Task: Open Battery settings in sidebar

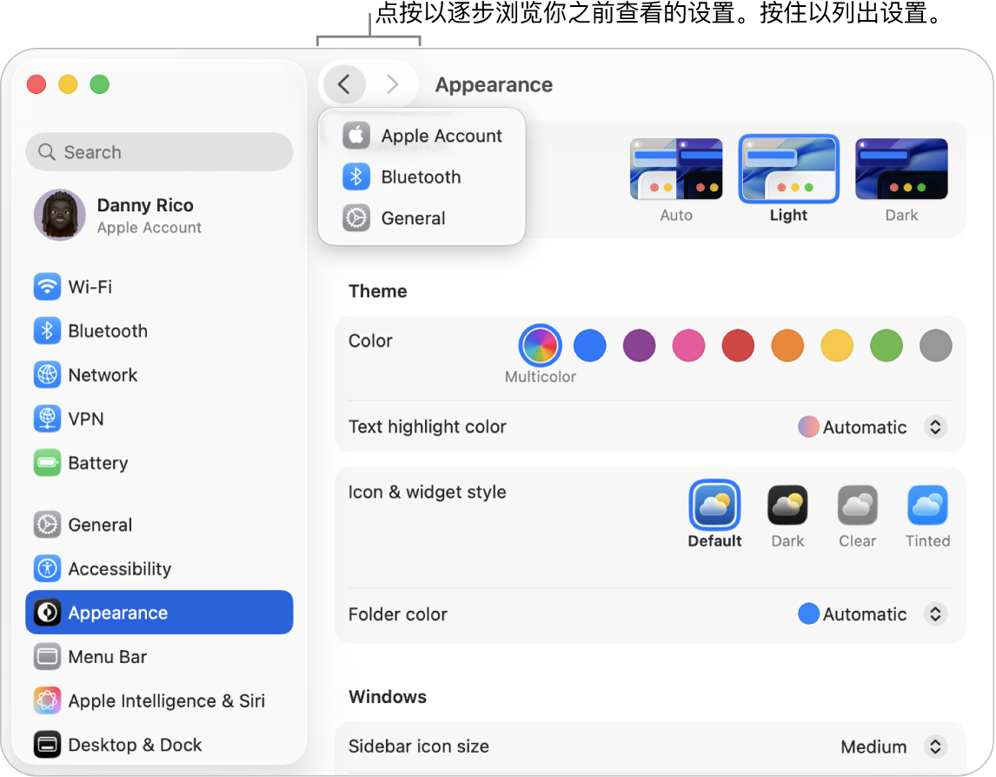Action: tap(97, 463)
